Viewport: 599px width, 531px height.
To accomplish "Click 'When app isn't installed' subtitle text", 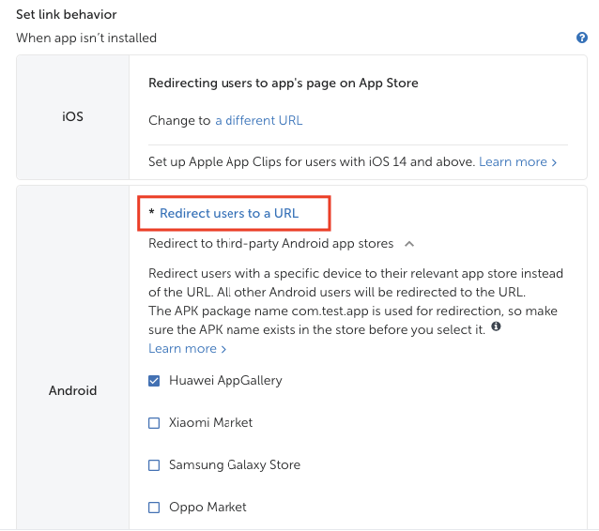I will pos(86,38).
